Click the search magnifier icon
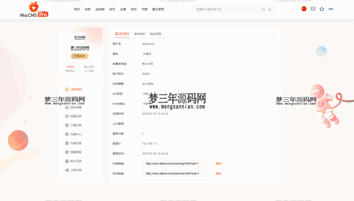 pyautogui.click(x=263, y=9)
